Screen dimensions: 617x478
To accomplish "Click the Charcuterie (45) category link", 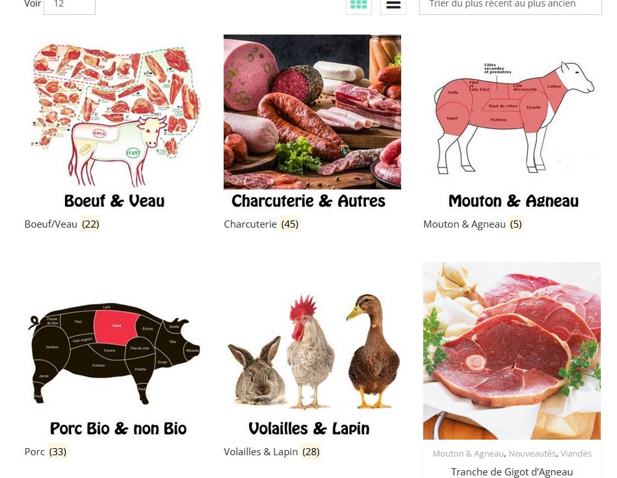I will [x=261, y=224].
